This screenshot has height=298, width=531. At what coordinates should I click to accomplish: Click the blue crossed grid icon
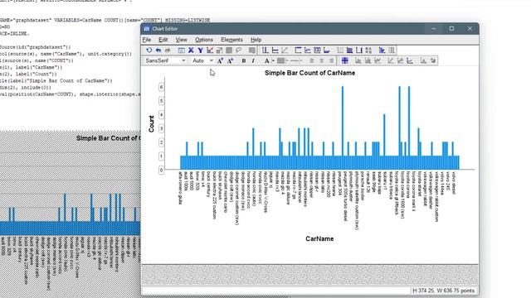point(345,60)
